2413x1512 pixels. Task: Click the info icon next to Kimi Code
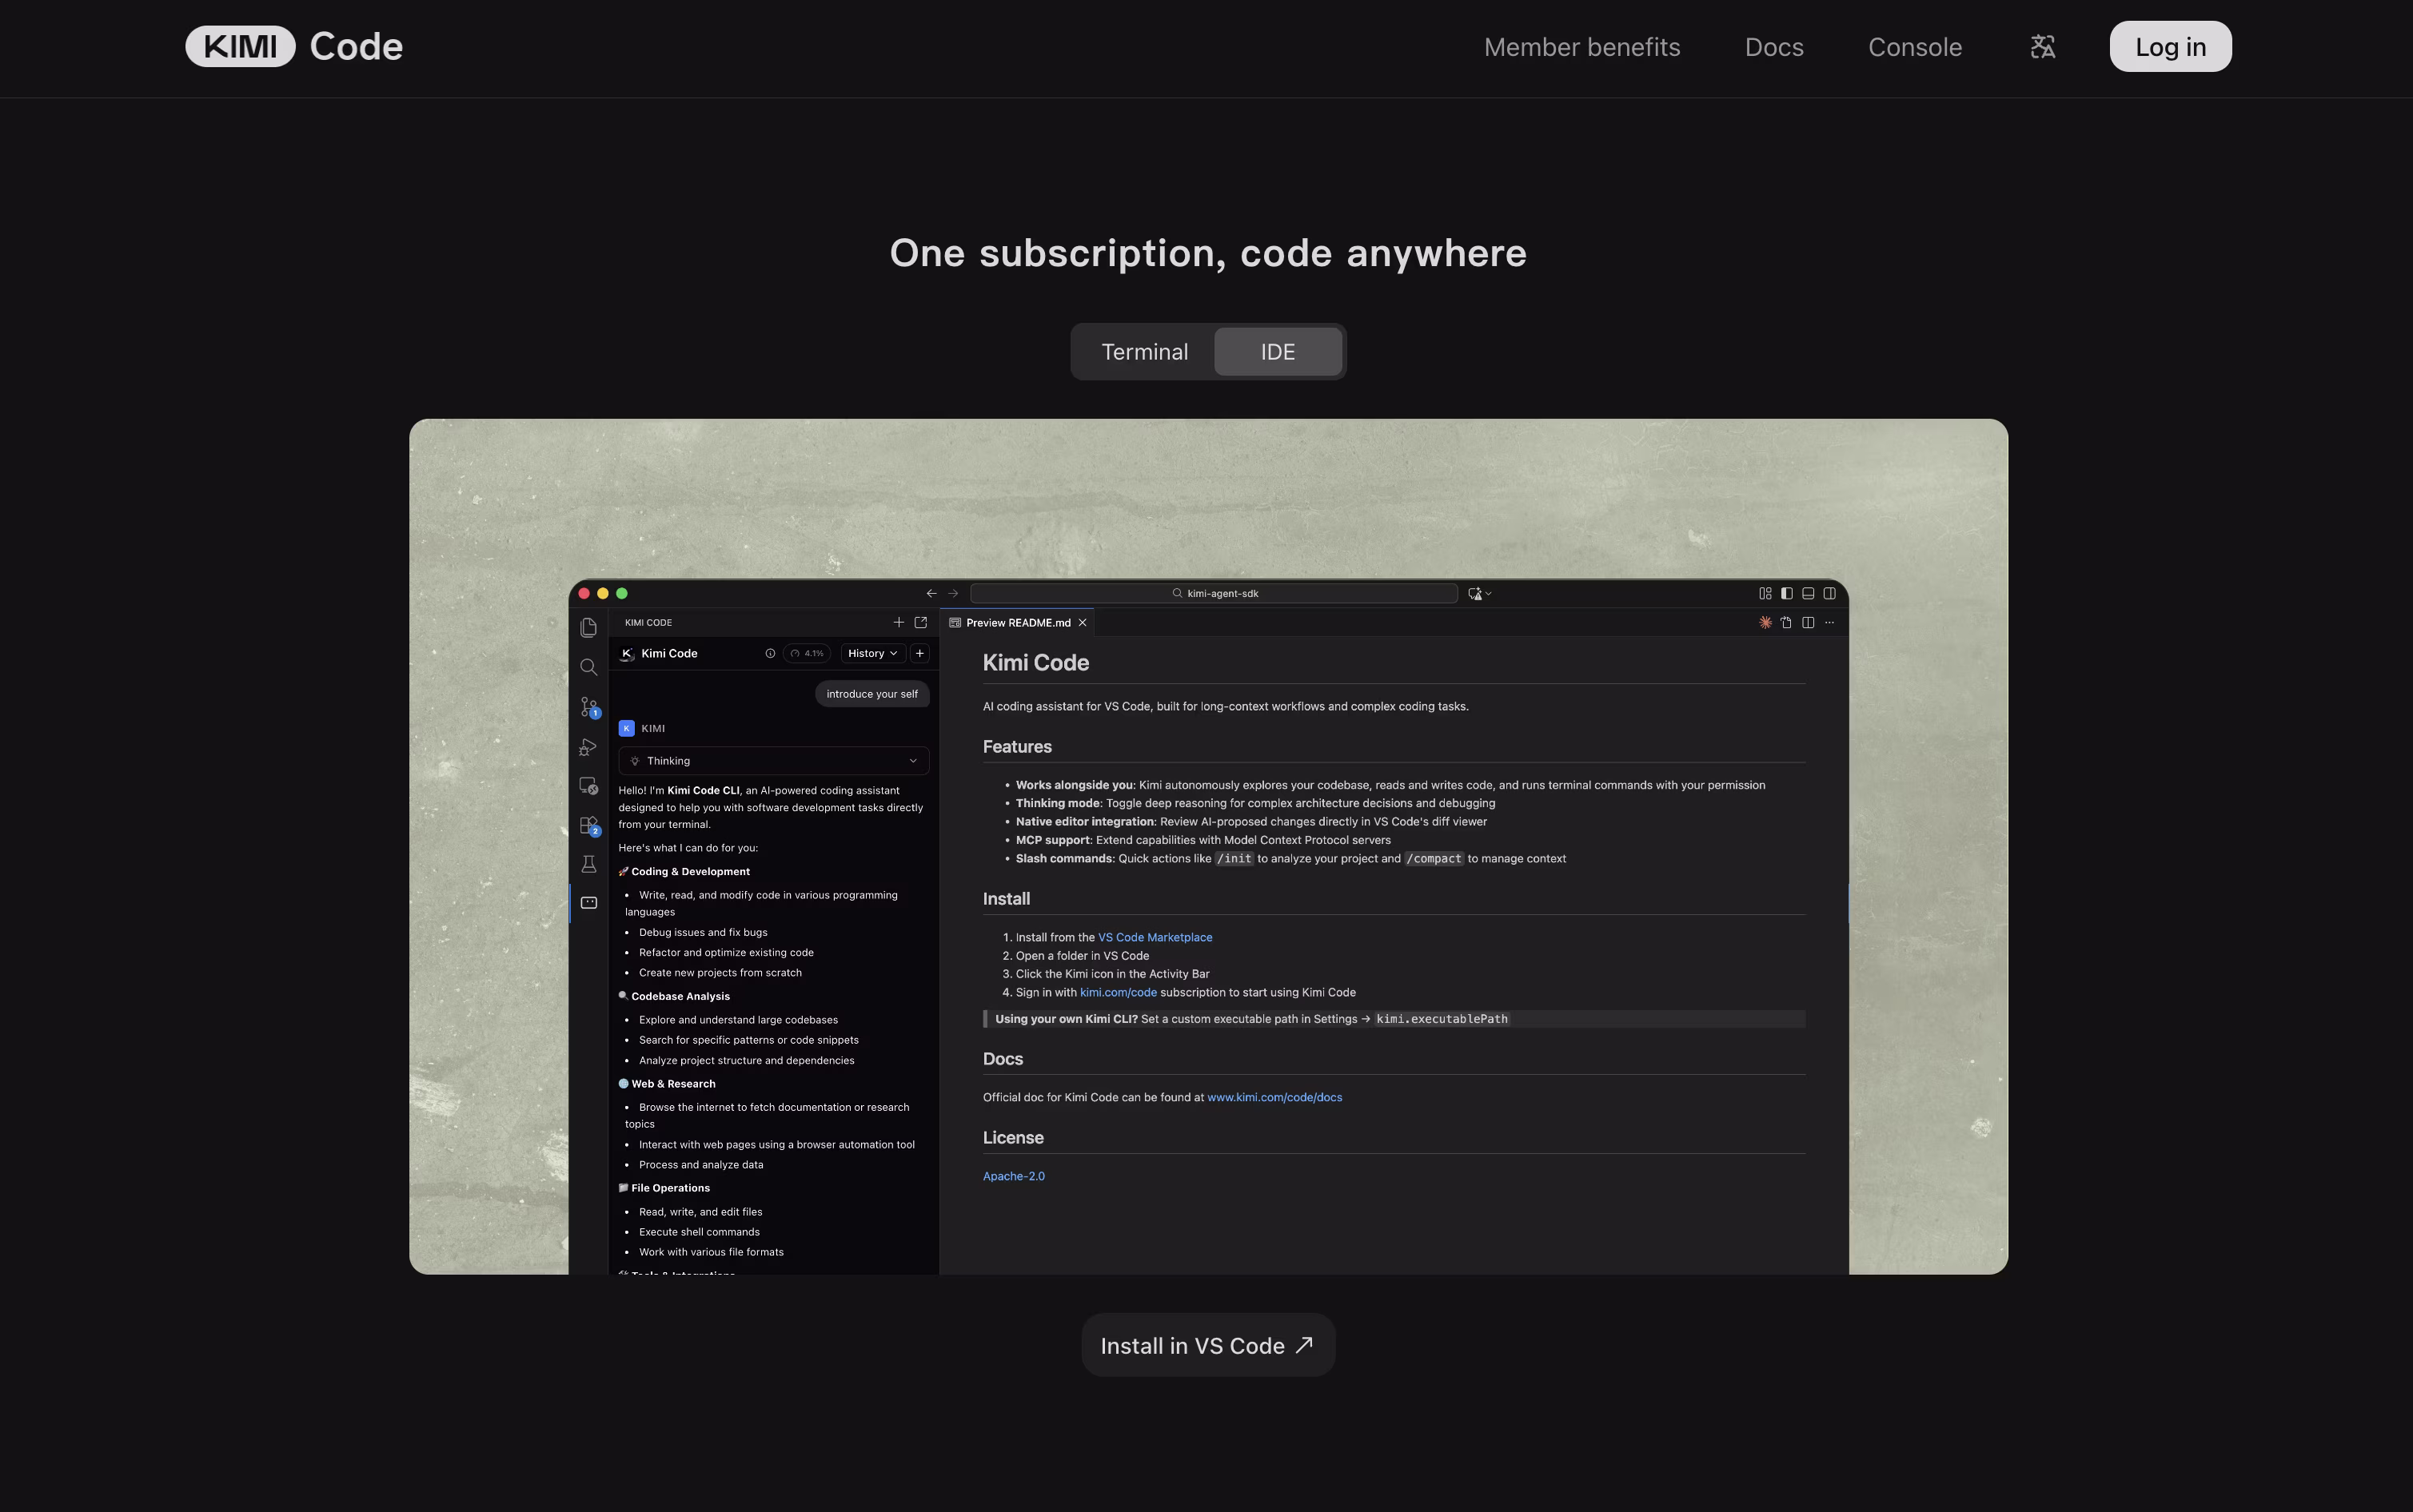(770, 653)
